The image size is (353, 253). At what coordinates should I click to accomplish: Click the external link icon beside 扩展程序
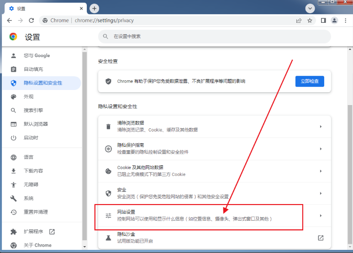(52, 232)
